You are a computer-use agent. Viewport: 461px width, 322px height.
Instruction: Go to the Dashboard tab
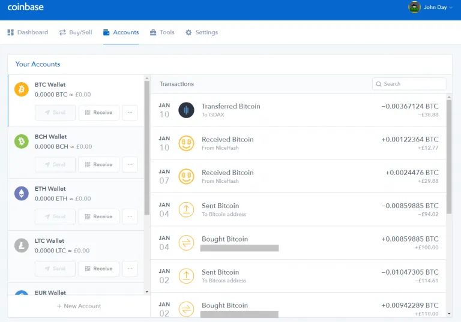(28, 32)
